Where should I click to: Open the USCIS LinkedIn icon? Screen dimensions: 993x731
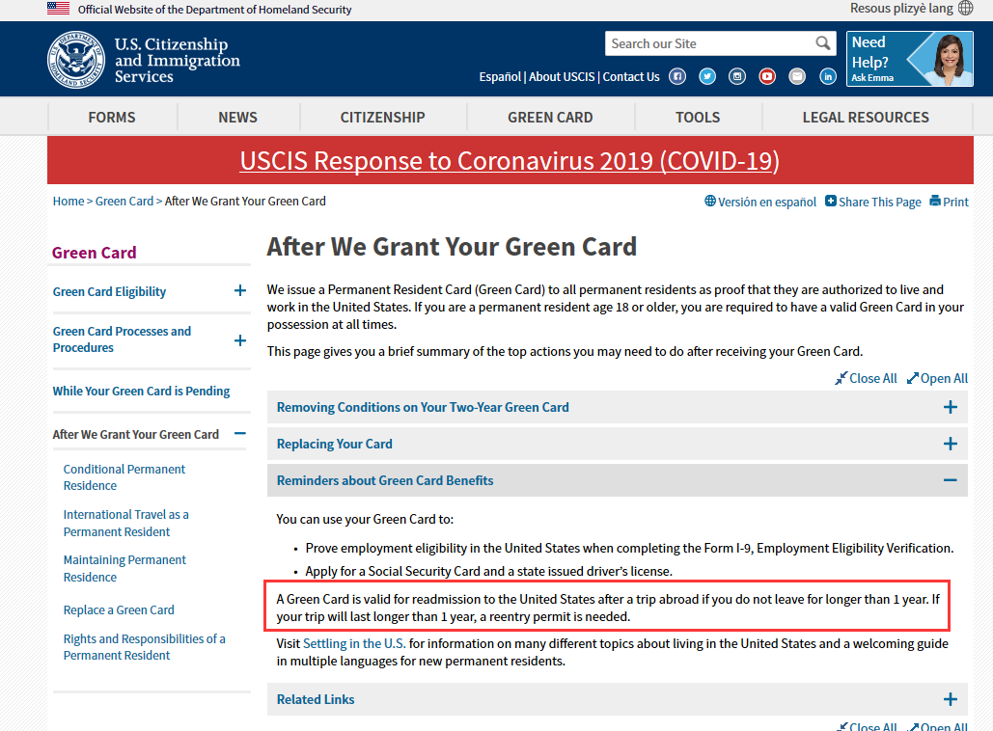828,76
